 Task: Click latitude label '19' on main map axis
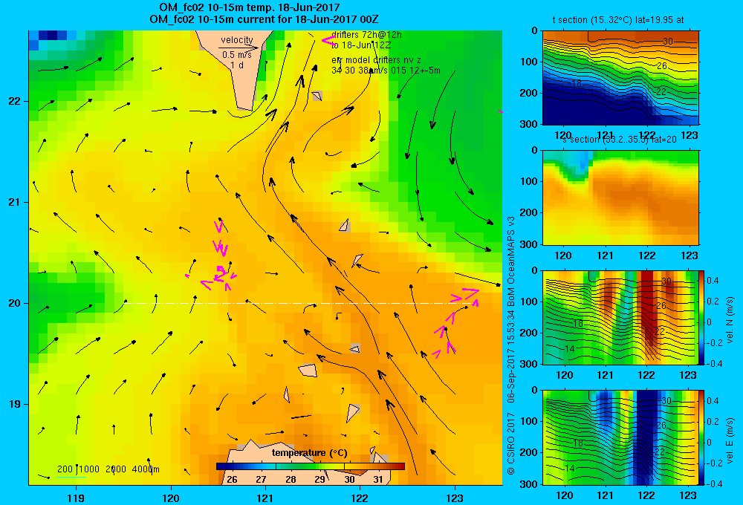(x=14, y=404)
